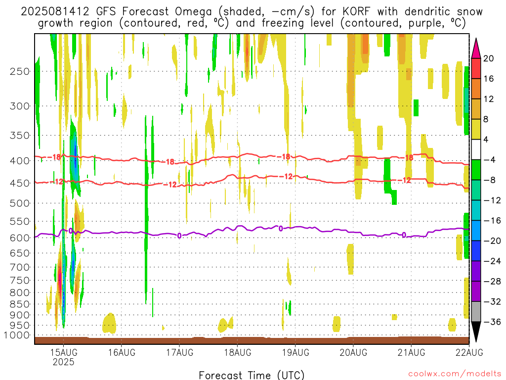
Task: Click the colorbar value label -20
Action: click(493, 241)
